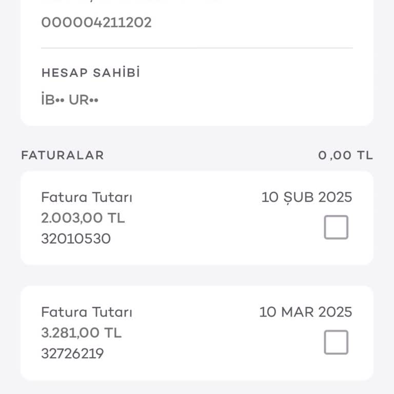Click the 0,00 TL selected total
This screenshot has height=394, width=394.
[x=345, y=155]
